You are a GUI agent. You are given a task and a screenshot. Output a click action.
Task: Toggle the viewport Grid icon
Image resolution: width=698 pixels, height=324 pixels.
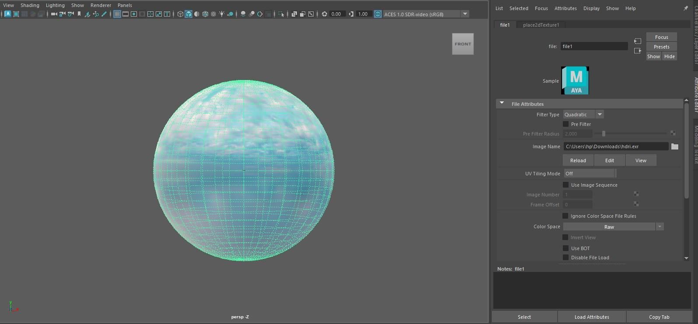(x=117, y=14)
